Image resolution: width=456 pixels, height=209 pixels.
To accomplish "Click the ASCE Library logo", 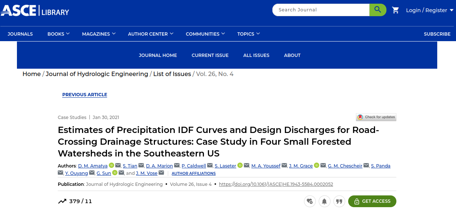I will click(35, 10).
